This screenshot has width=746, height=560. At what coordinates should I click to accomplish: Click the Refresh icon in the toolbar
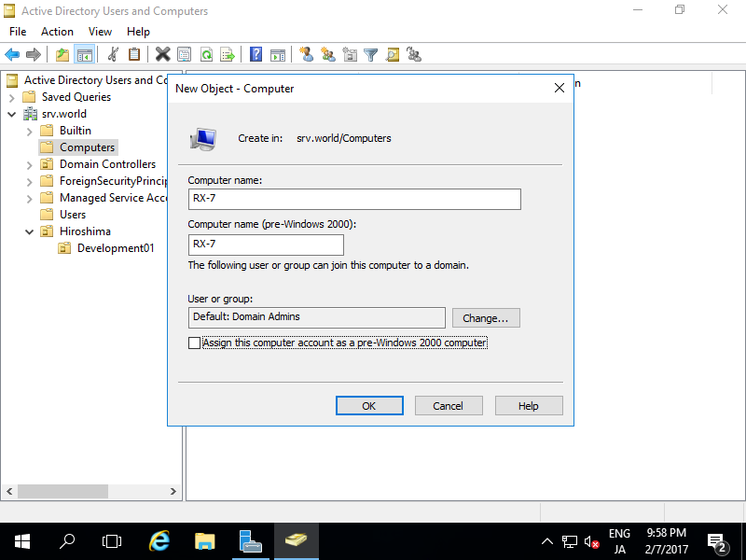pyautogui.click(x=206, y=55)
